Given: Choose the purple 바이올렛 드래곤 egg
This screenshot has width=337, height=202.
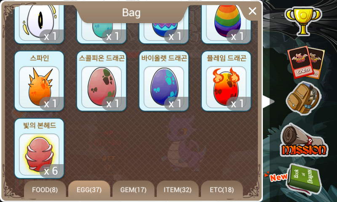Looking at the screenshot, I should [164, 81].
